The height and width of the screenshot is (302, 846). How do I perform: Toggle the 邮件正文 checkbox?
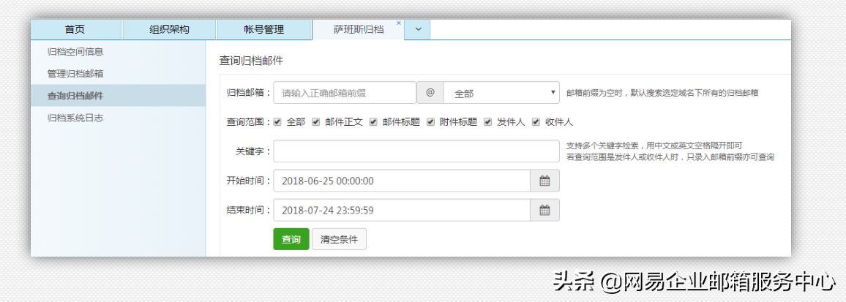(x=316, y=122)
